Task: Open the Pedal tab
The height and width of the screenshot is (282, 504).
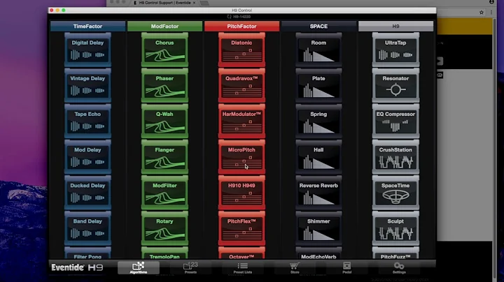Action: [346, 268]
